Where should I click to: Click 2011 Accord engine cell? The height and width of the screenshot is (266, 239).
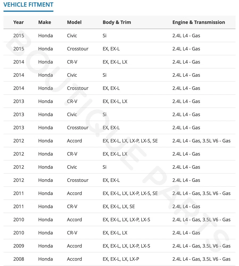point(201,193)
